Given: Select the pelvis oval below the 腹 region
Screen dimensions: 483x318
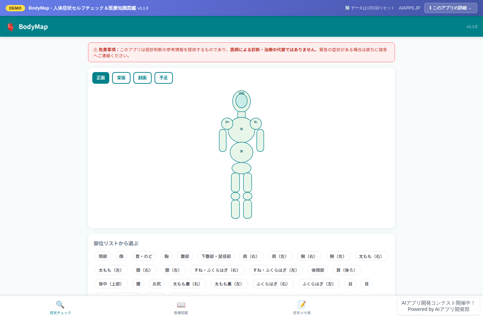Looking at the screenshot, I should 241,168.
